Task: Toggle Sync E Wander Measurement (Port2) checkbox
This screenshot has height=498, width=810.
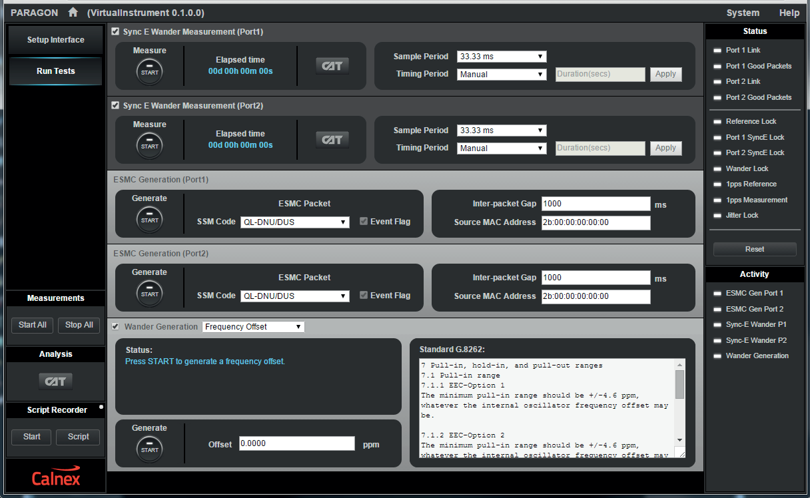Action: click(116, 105)
